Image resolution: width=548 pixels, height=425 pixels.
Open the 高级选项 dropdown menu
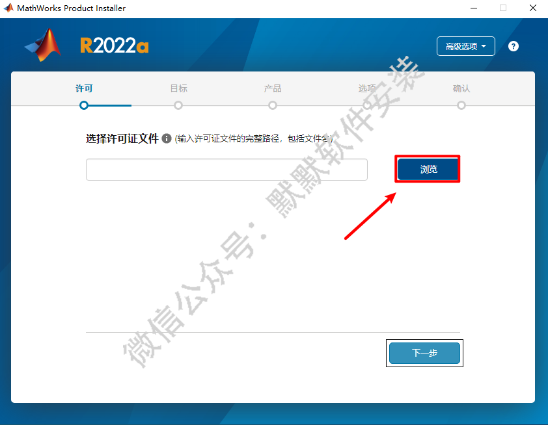pyautogui.click(x=465, y=46)
